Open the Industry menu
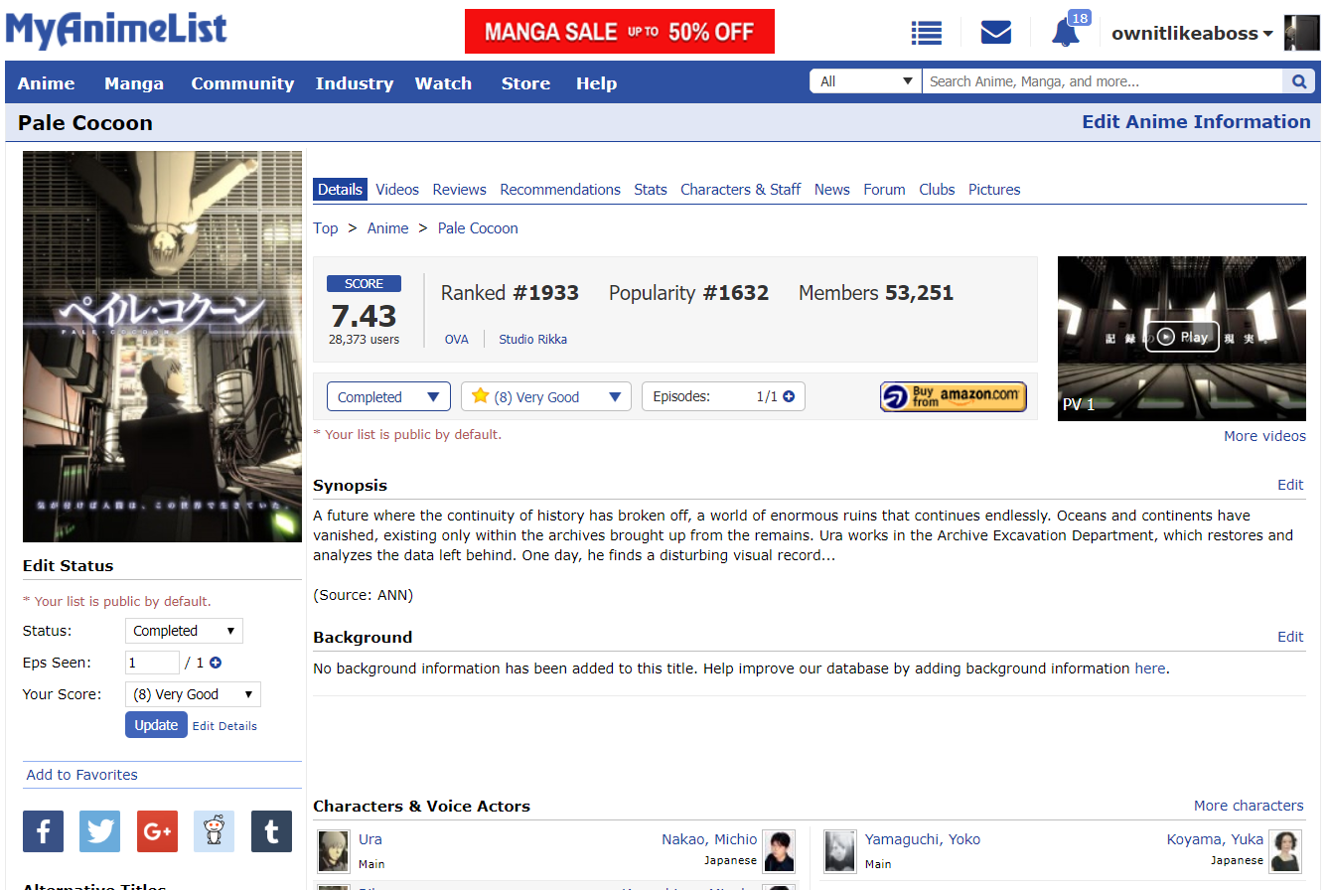 (x=355, y=83)
